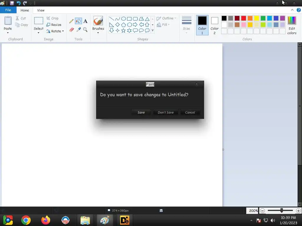Viewport: 302px width, 226px height.
Task: Pick the Rectangle shape
Action: [129, 19]
